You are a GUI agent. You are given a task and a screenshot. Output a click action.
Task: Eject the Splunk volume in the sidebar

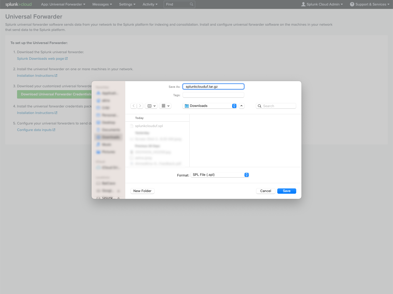119,198
